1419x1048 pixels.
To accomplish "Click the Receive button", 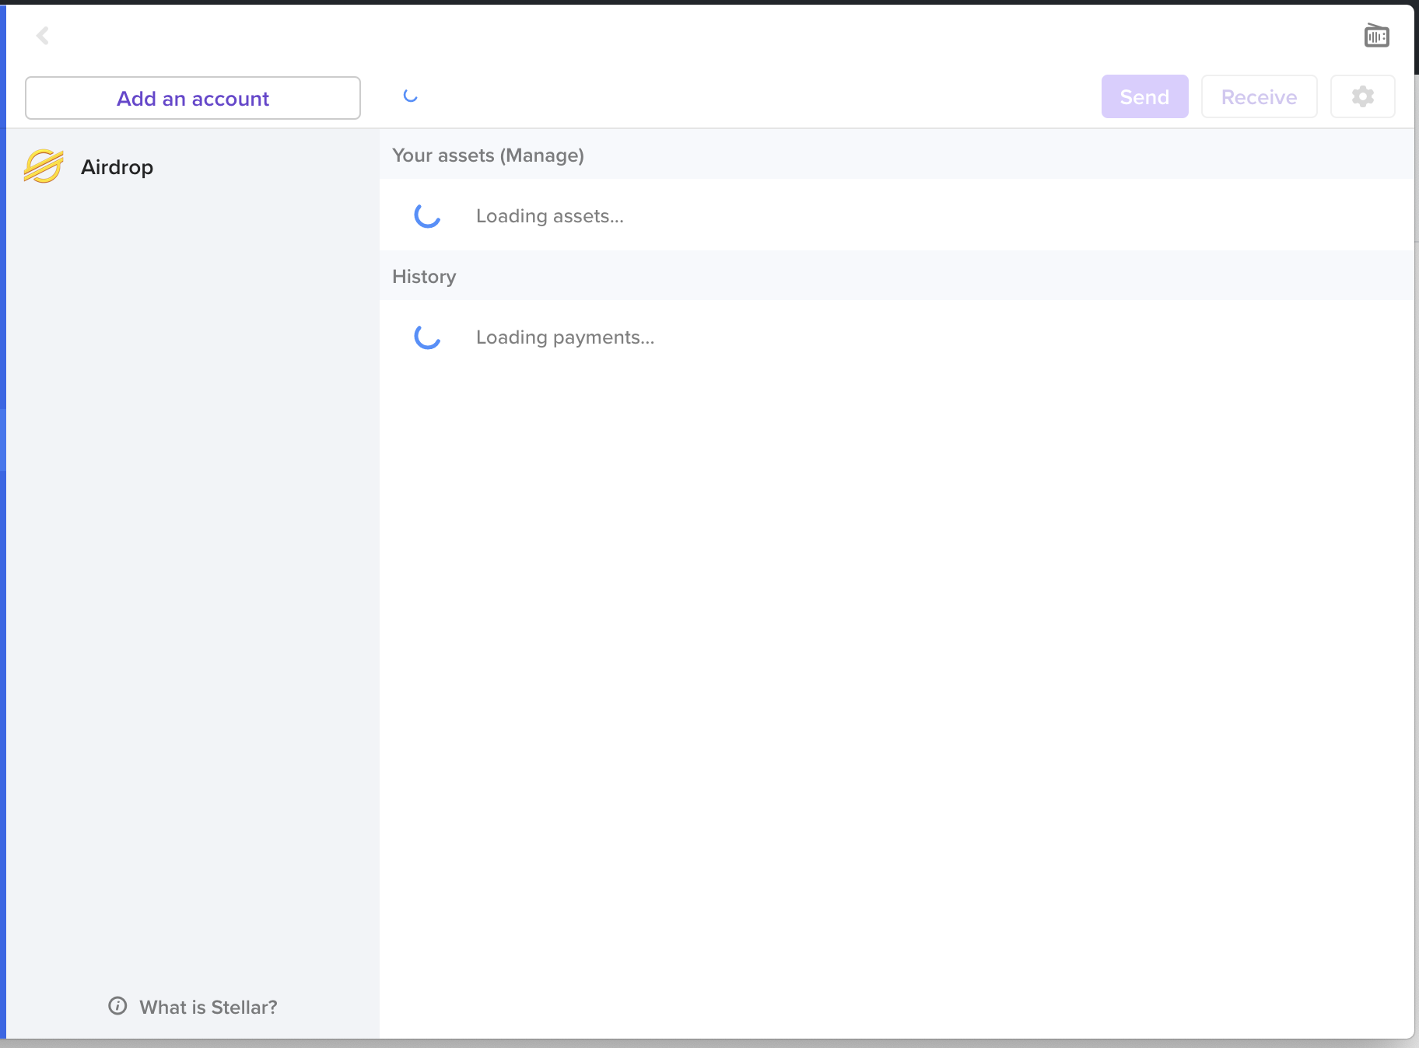I will 1259,96.
